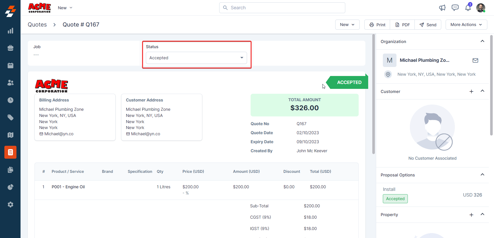494x238 pixels.
Task: Click the Send button
Action: [x=428, y=25]
